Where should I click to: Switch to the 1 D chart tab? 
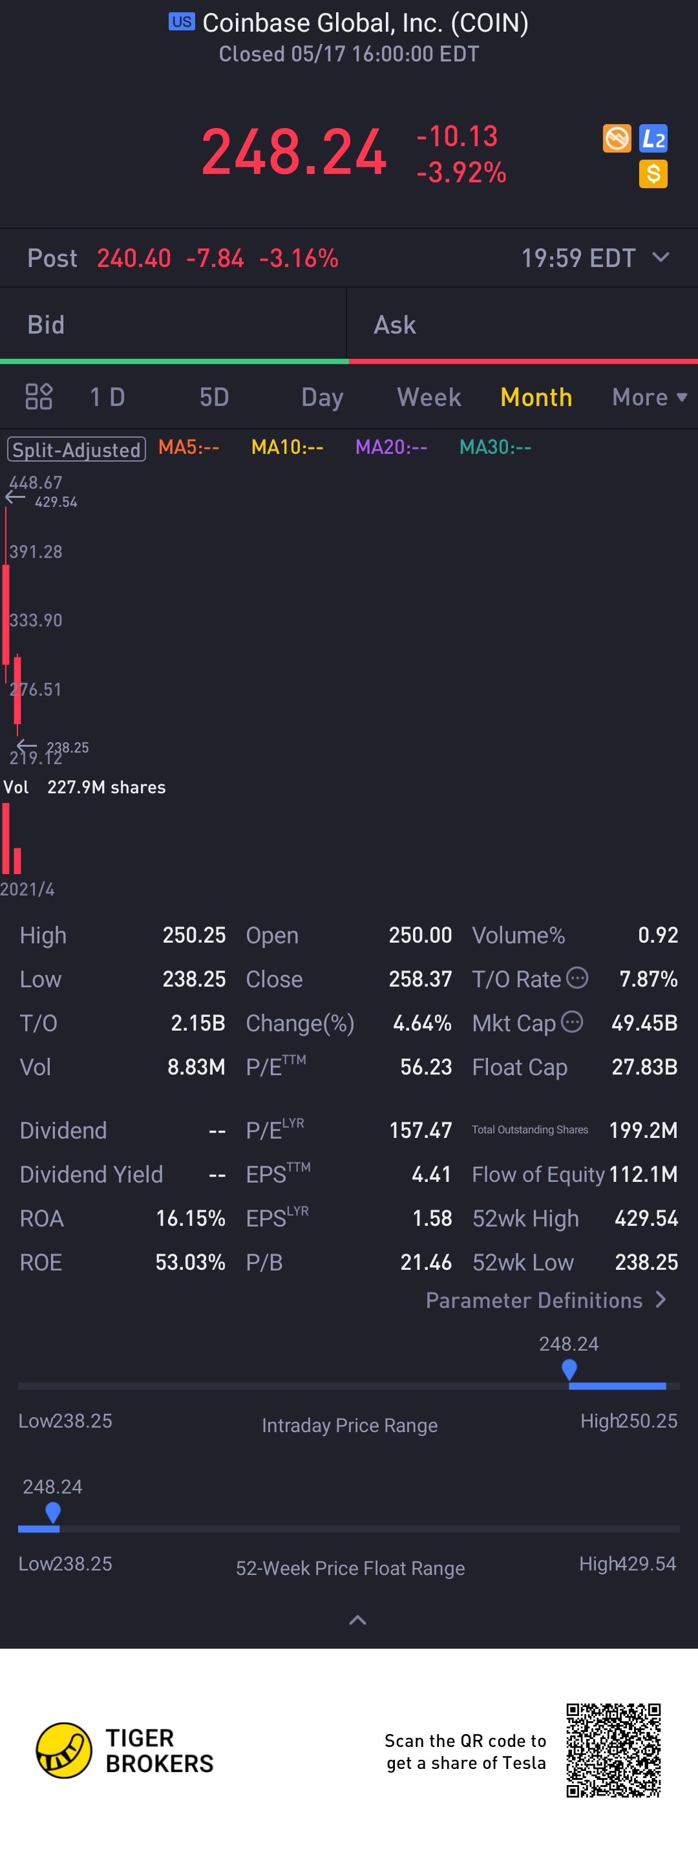click(107, 397)
